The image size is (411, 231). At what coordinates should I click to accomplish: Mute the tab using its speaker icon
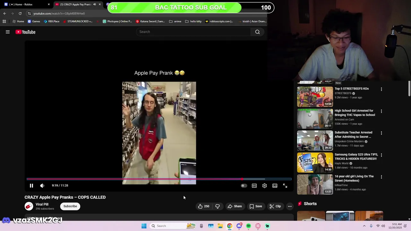pyautogui.click(x=94, y=4)
